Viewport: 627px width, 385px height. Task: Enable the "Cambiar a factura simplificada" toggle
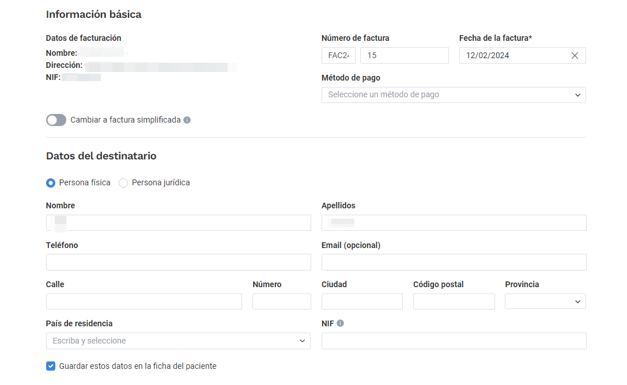(56, 120)
